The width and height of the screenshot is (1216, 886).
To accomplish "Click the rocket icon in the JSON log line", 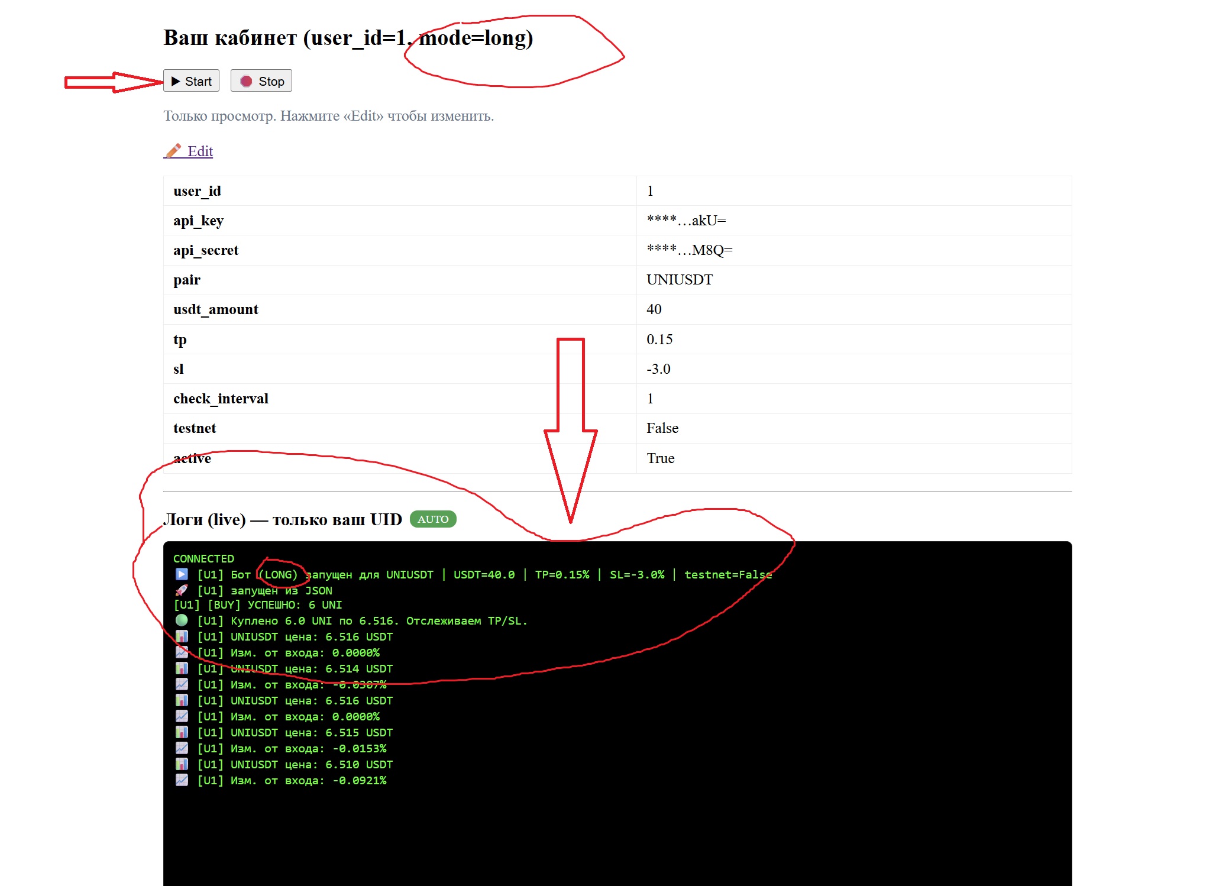I will 182,590.
